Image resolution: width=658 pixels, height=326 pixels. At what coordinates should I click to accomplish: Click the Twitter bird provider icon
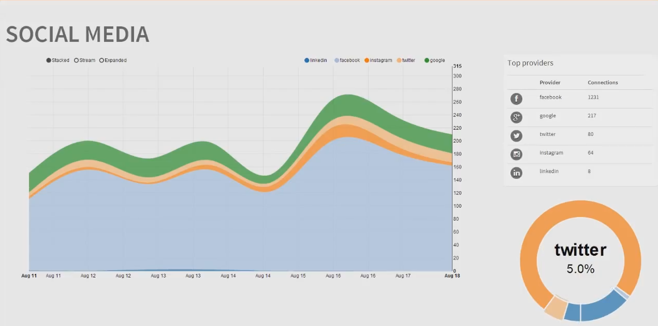(x=516, y=136)
